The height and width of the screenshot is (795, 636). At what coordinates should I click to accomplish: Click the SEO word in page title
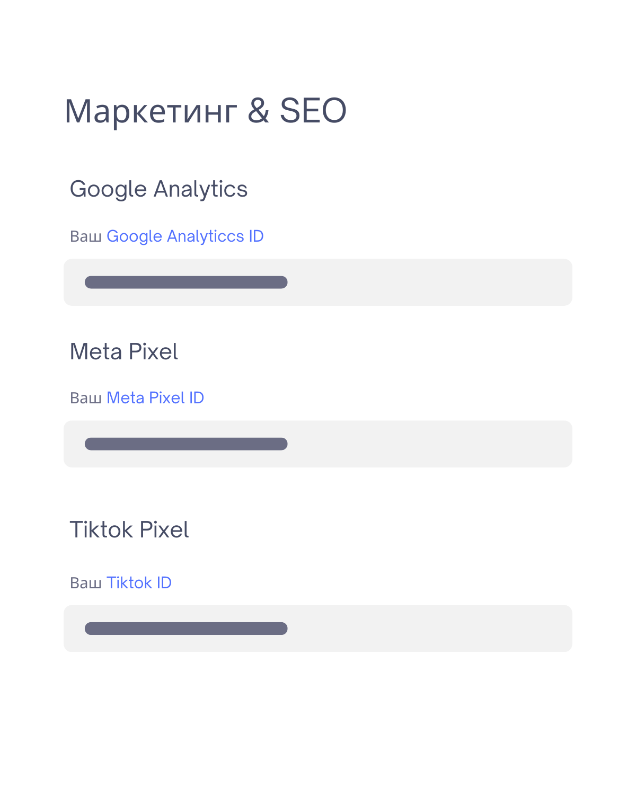tap(313, 111)
